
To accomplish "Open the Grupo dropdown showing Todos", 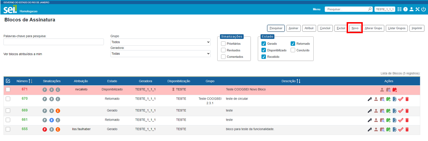I will (161, 42).
